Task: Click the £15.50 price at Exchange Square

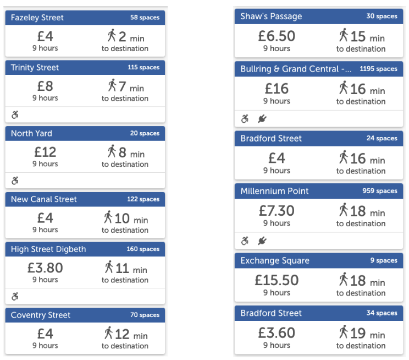Action: pyautogui.click(x=277, y=280)
